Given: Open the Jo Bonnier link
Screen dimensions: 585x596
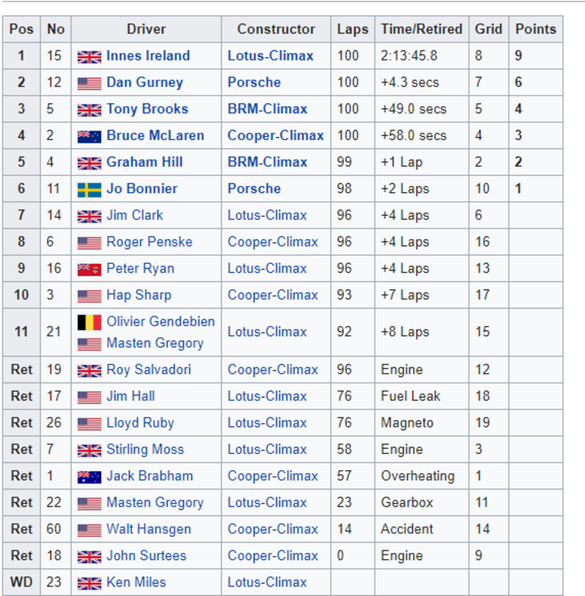Looking at the screenshot, I should click(x=142, y=188).
